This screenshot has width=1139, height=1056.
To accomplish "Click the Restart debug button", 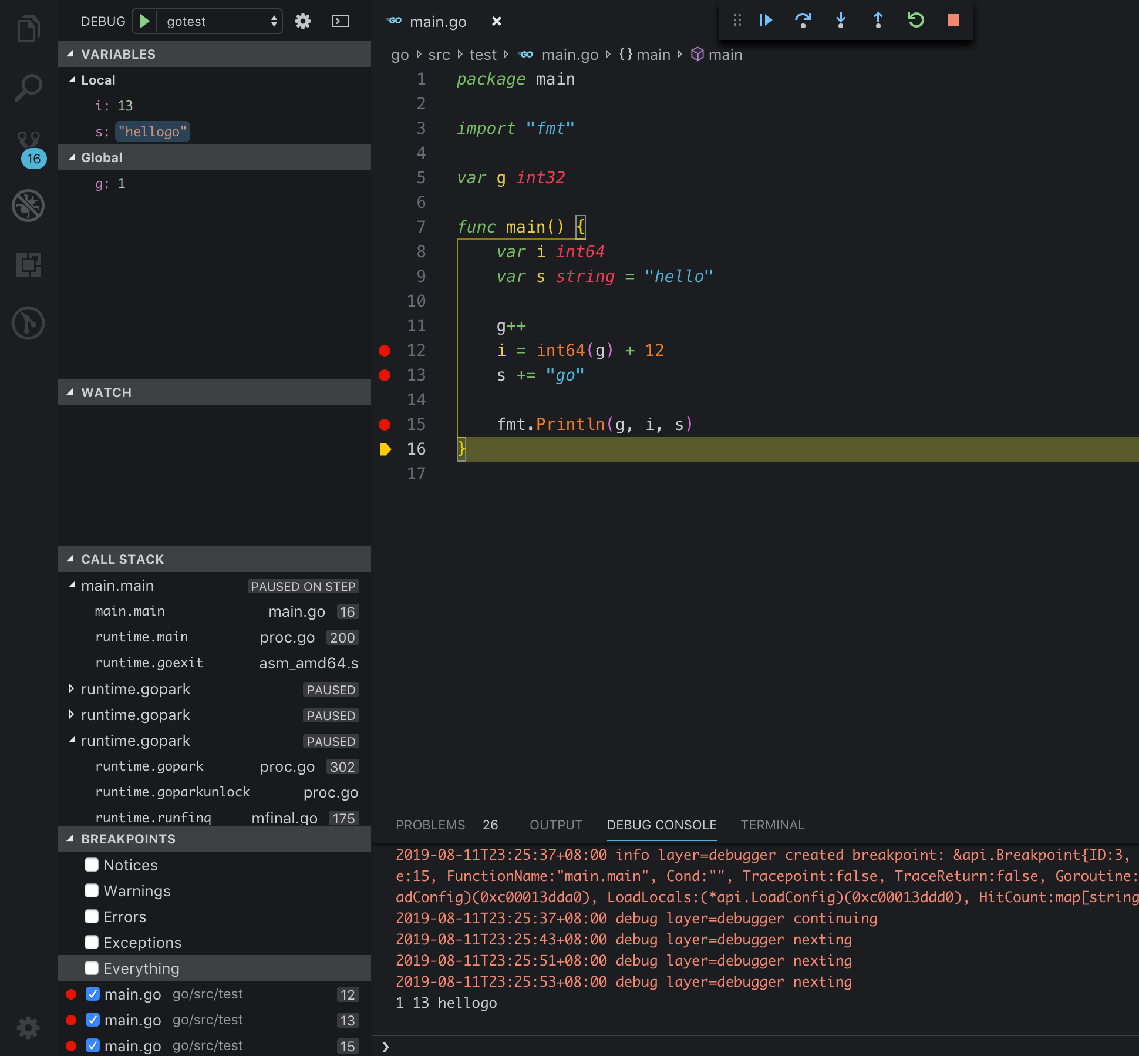I will pos(916,21).
